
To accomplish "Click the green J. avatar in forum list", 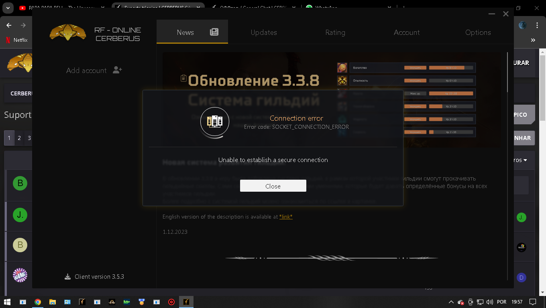I will (20, 215).
